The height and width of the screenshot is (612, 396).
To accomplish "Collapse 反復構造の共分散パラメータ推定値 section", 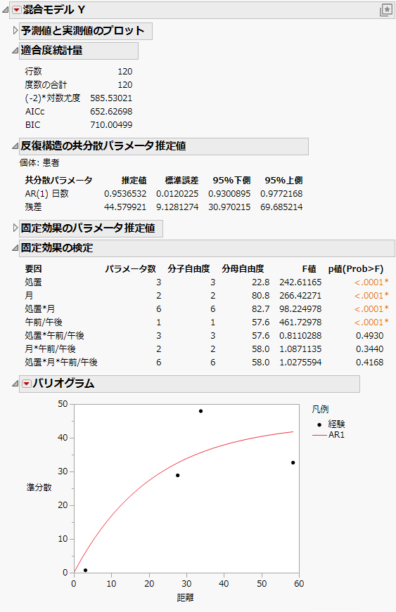I will click(x=15, y=146).
